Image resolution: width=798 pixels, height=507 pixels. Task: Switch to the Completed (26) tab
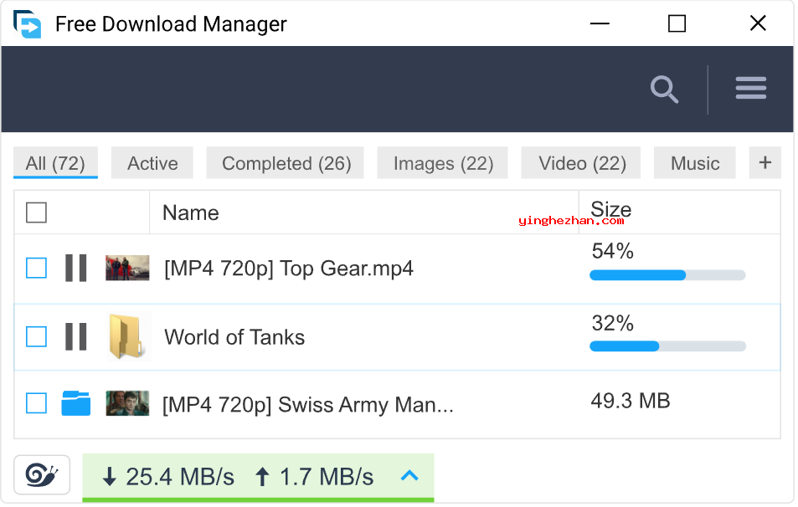click(286, 163)
